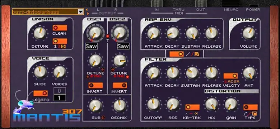The image size is (280, 129).
Task: Click the 0 voice counter display
Action: 60,91
